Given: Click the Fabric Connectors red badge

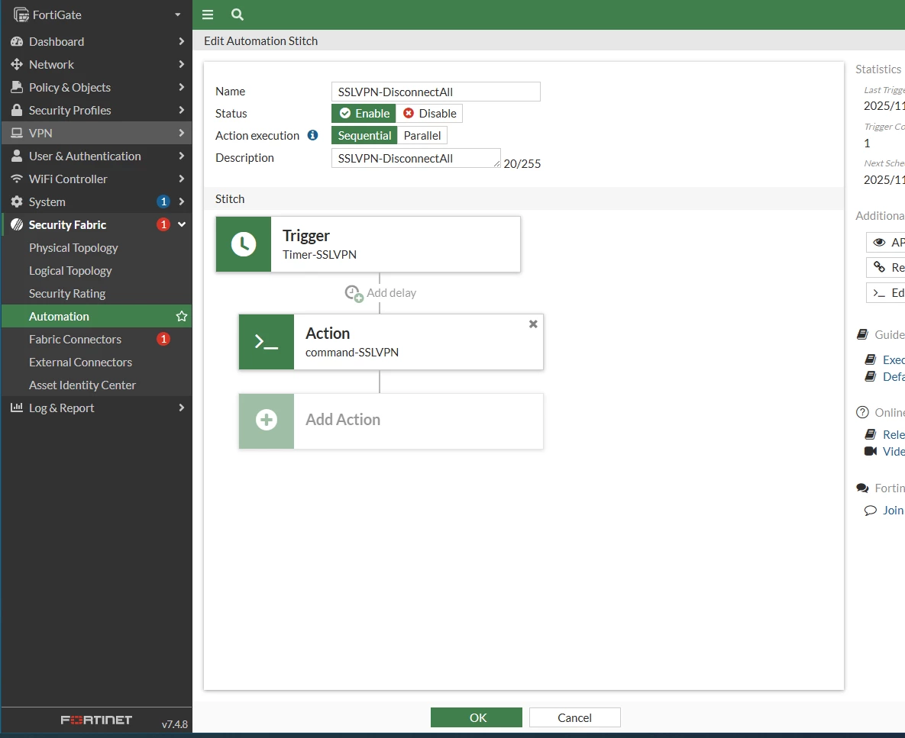Looking at the screenshot, I should 163,339.
